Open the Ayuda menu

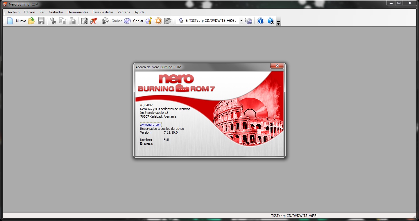[139, 12]
